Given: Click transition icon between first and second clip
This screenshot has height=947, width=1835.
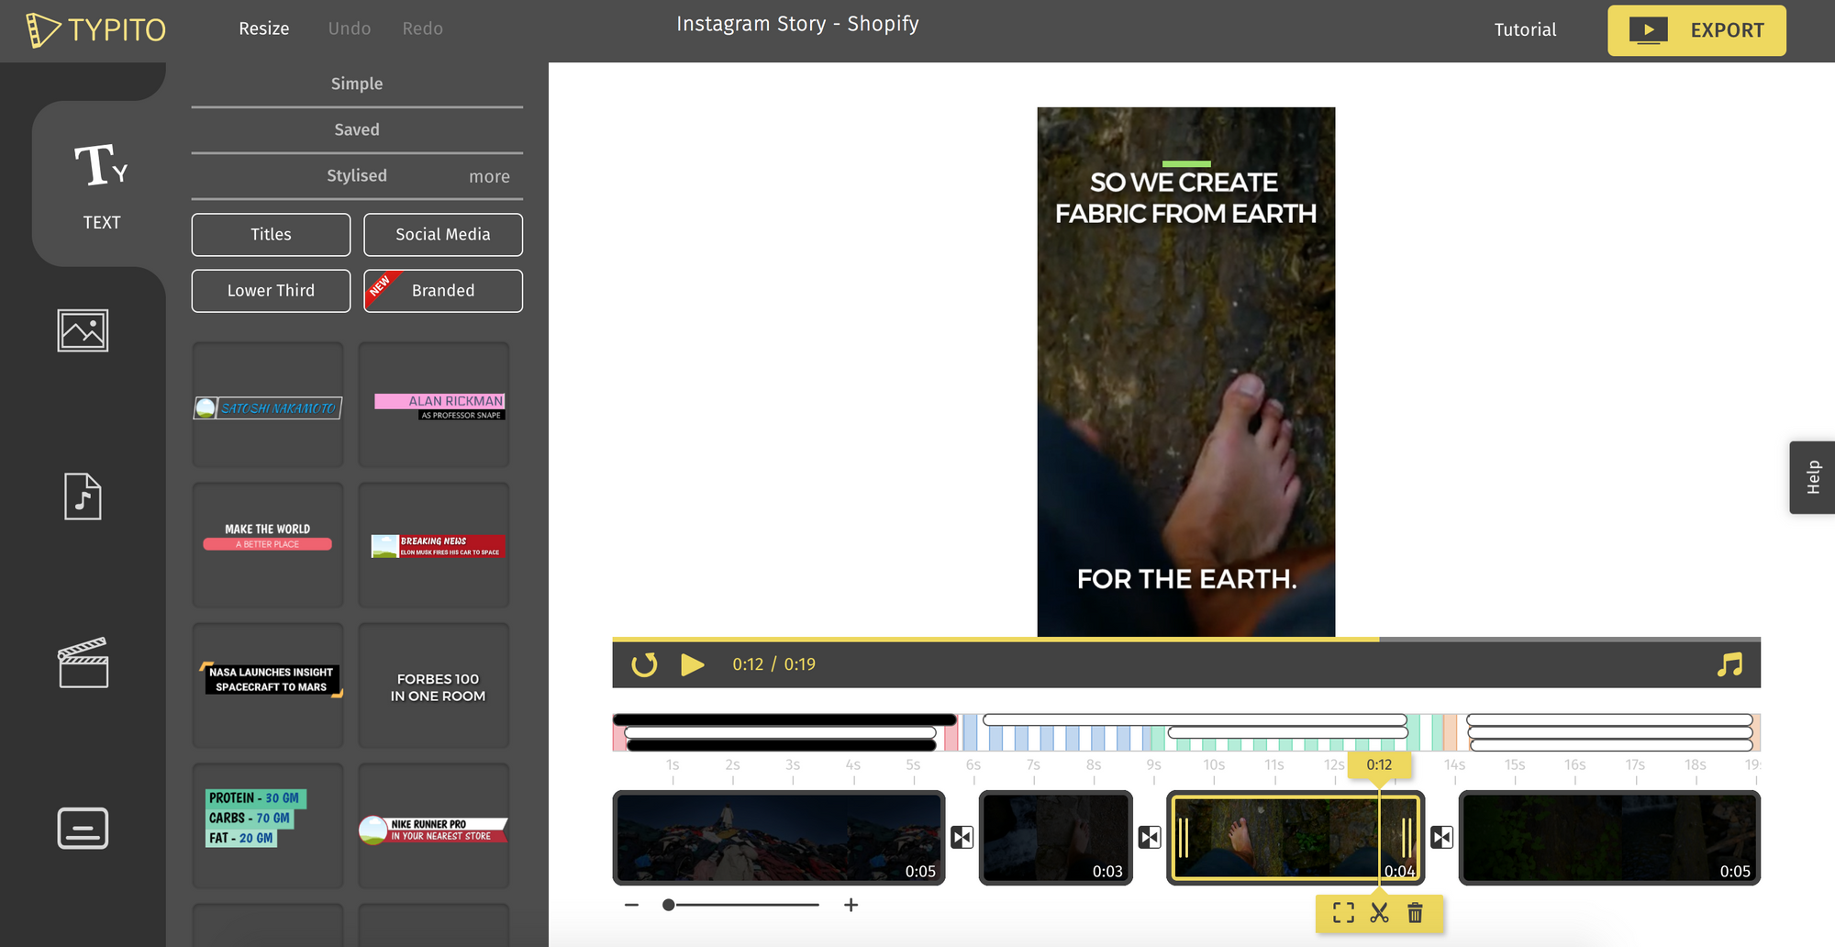Looking at the screenshot, I should (x=962, y=837).
